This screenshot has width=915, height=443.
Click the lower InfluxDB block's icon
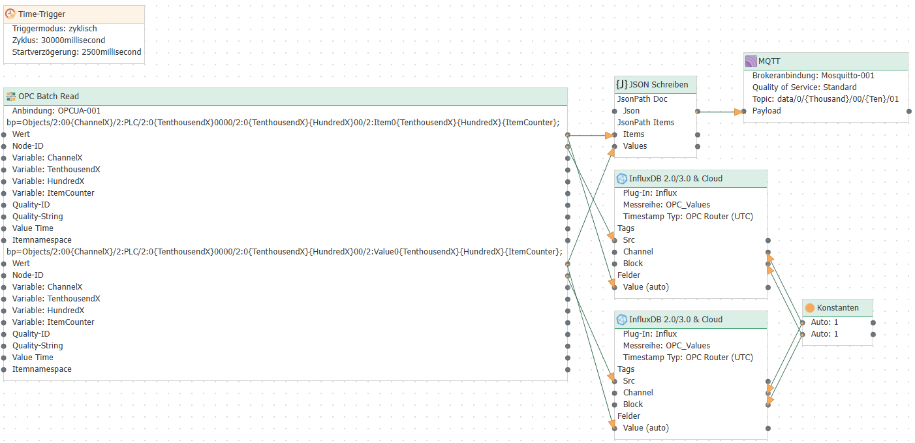click(622, 320)
